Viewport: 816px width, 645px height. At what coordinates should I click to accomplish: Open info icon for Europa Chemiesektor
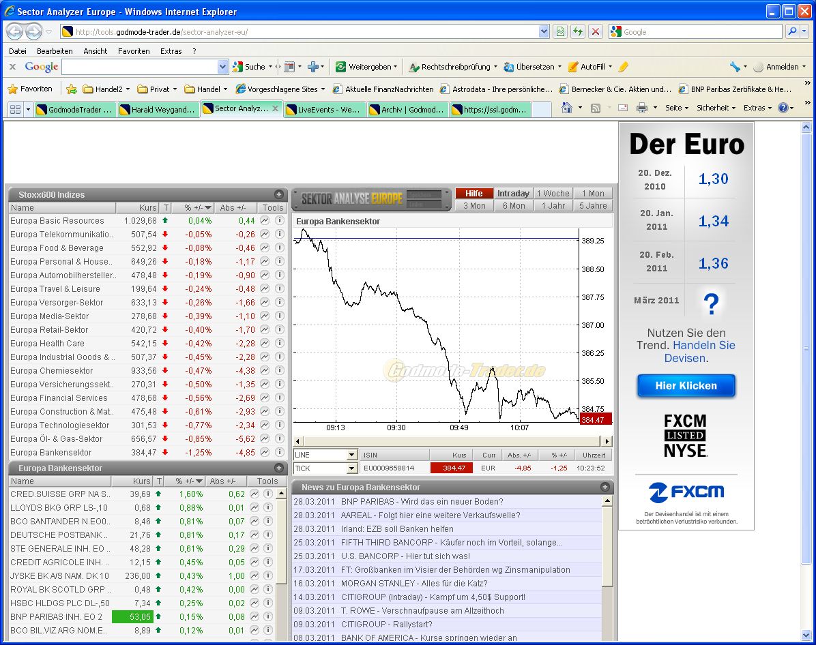280,370
